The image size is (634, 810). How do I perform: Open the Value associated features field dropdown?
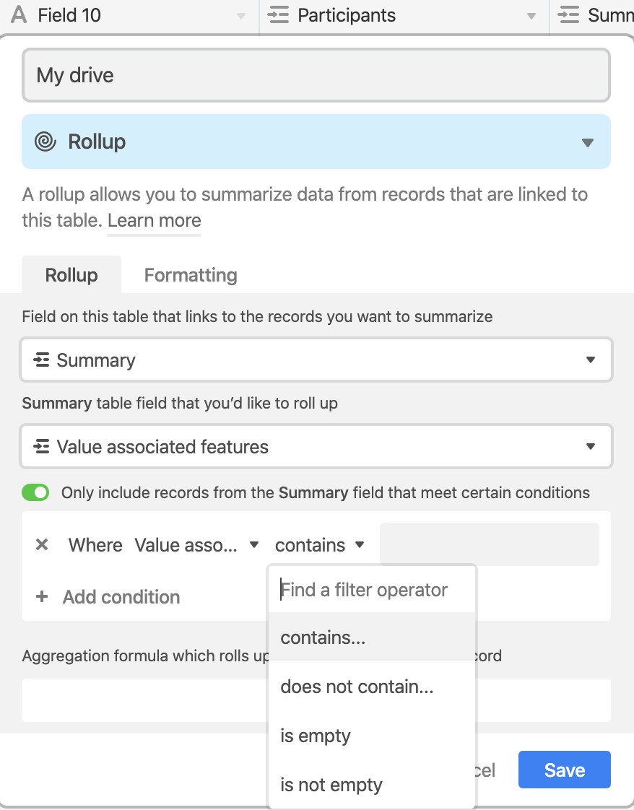[x=316, y=446]
